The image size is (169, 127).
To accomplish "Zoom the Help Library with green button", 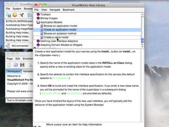I will [45, 5].
